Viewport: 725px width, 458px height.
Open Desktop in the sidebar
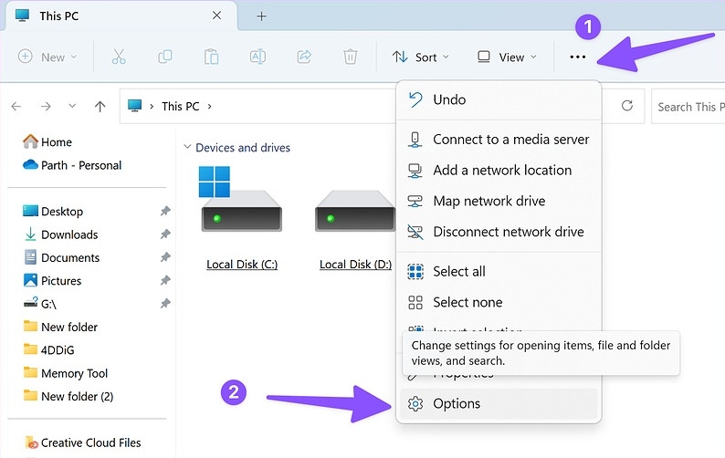point(53,211)
